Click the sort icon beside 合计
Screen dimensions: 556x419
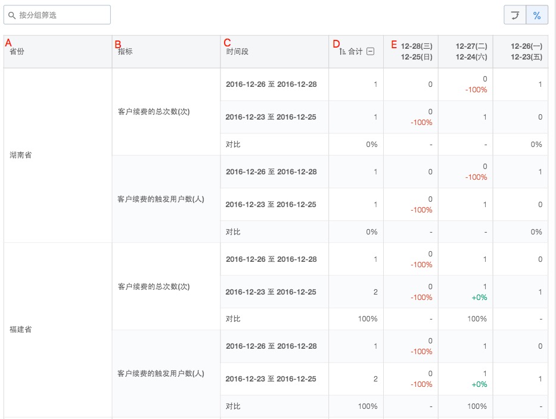[x=342, y=52]
